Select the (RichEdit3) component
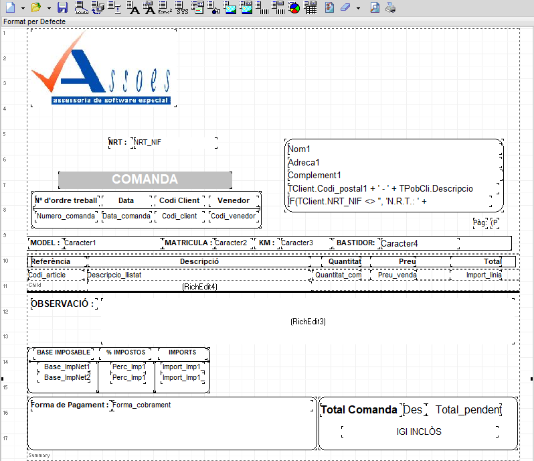This screenshot has height=461, width=534. [x=308, y=322]
